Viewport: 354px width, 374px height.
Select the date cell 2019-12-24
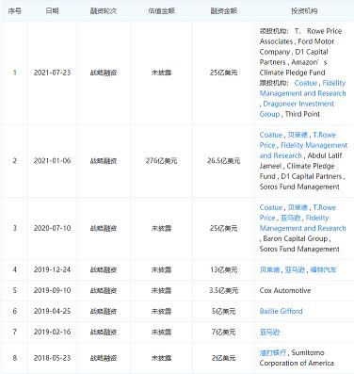pos(52,269)
